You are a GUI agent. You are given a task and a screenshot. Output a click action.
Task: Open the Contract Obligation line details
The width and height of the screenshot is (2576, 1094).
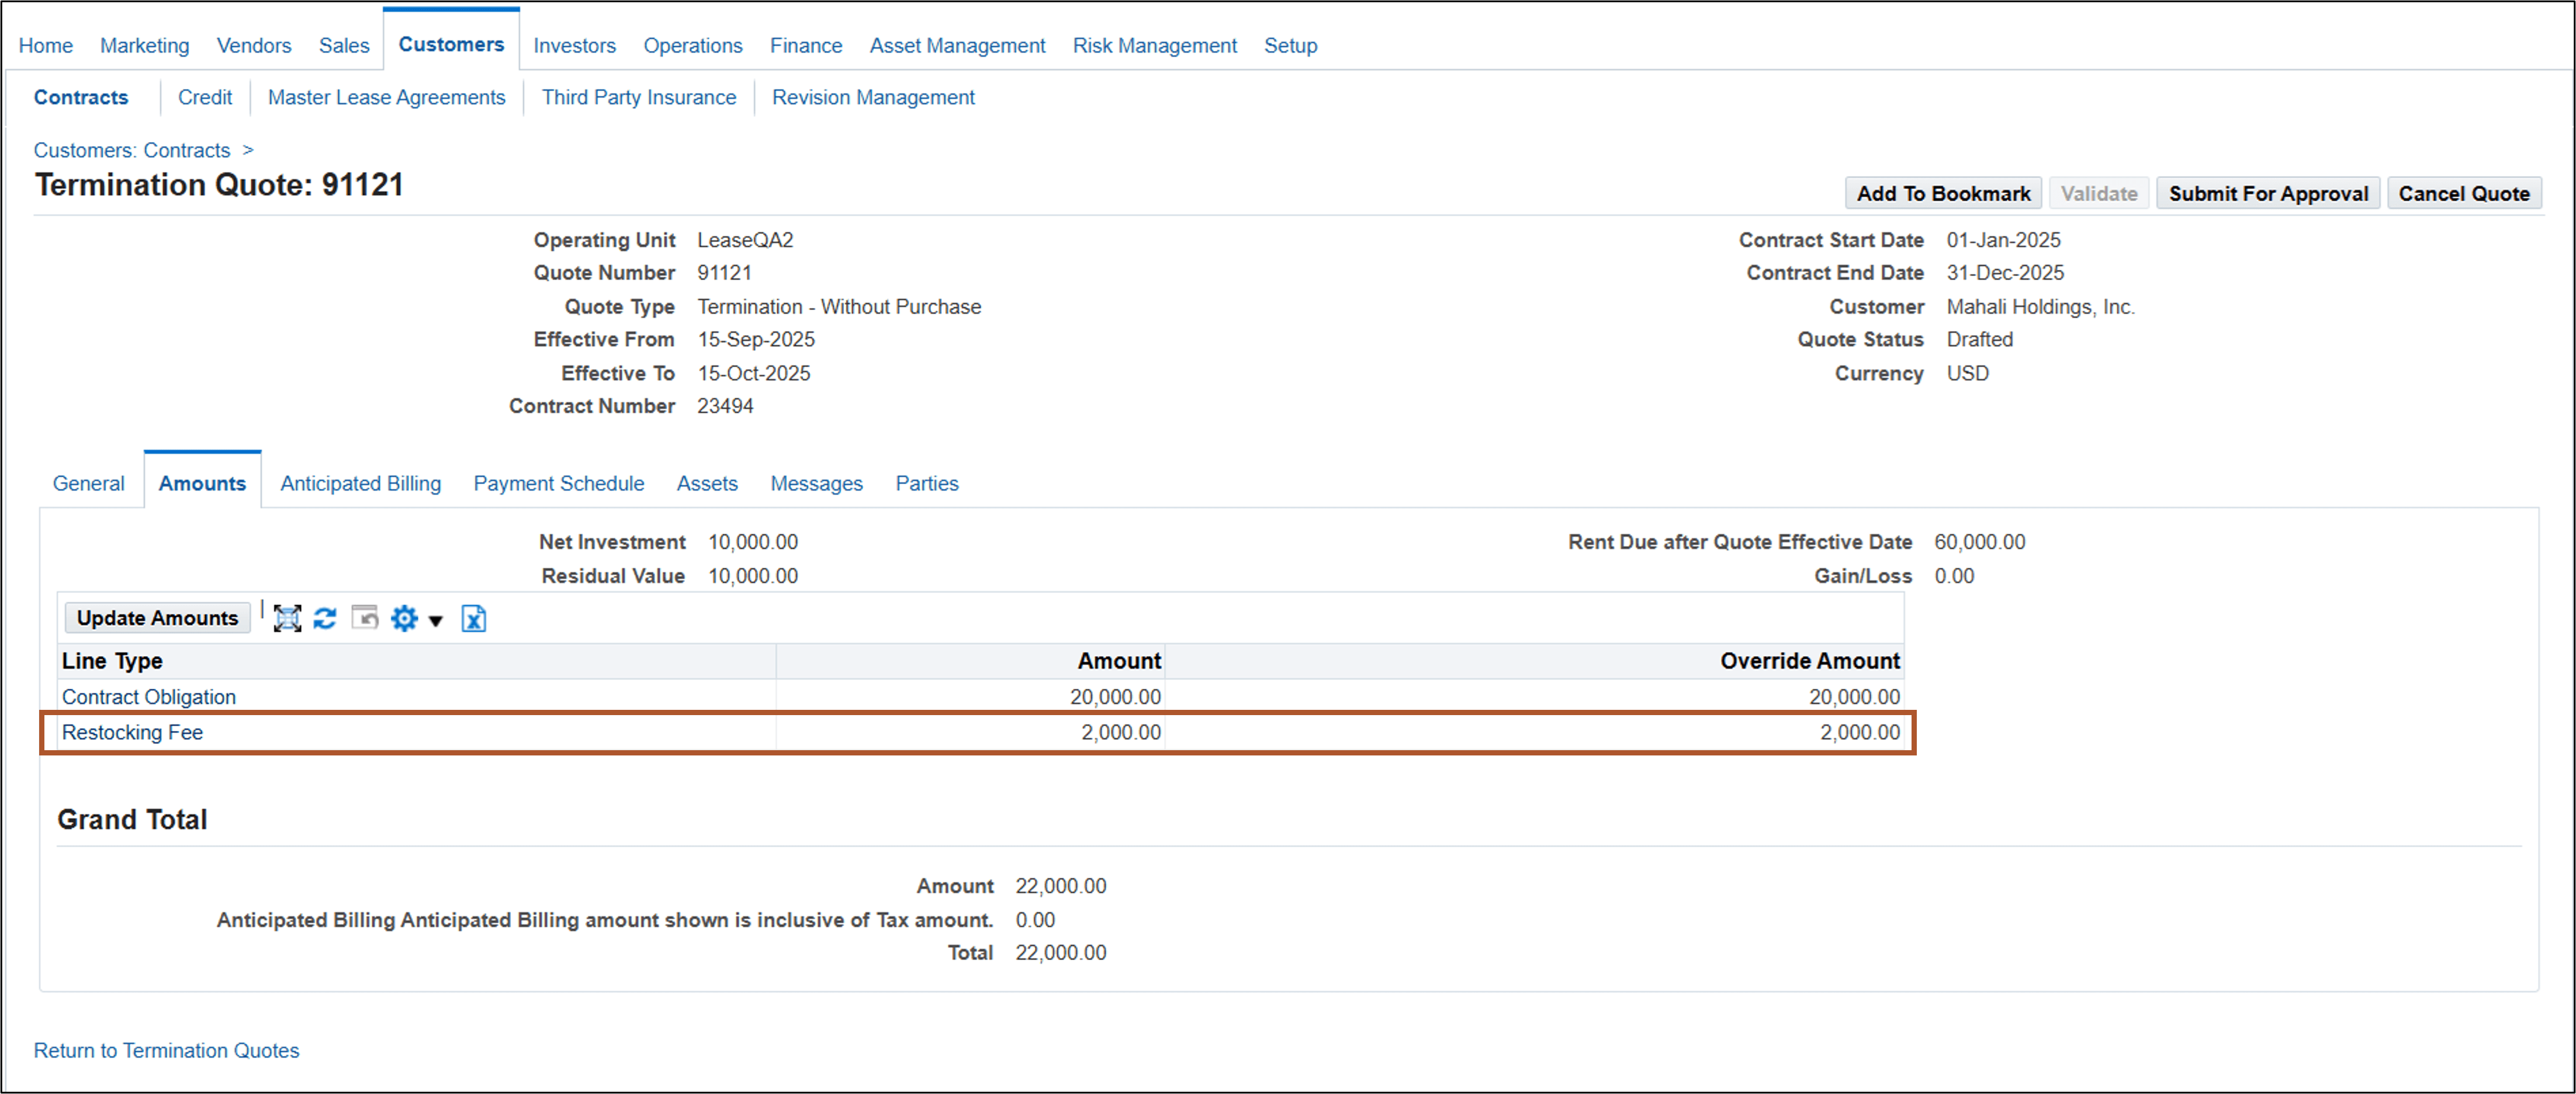click(148, 696)
